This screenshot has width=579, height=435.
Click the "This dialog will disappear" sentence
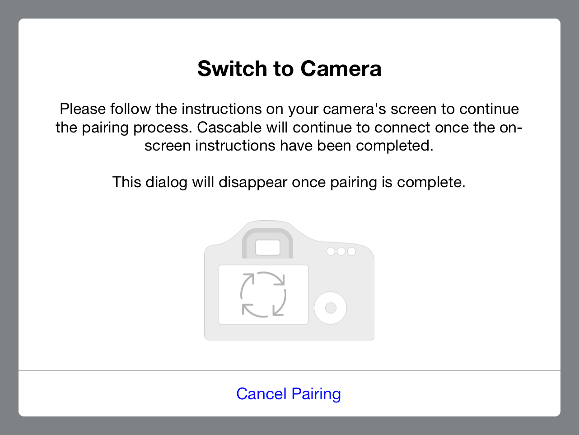(289, 182)
